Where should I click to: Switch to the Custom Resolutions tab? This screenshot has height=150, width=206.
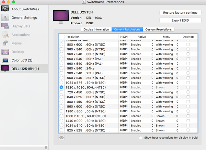(158, 29)
